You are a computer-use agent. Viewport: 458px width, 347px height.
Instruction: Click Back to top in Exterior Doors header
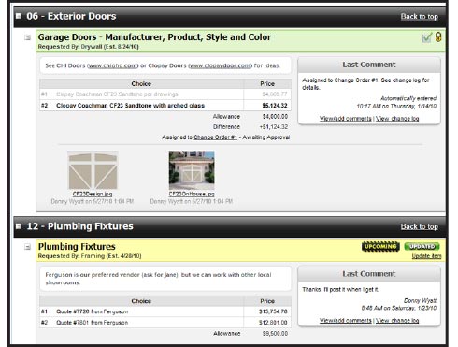(420, 16)
